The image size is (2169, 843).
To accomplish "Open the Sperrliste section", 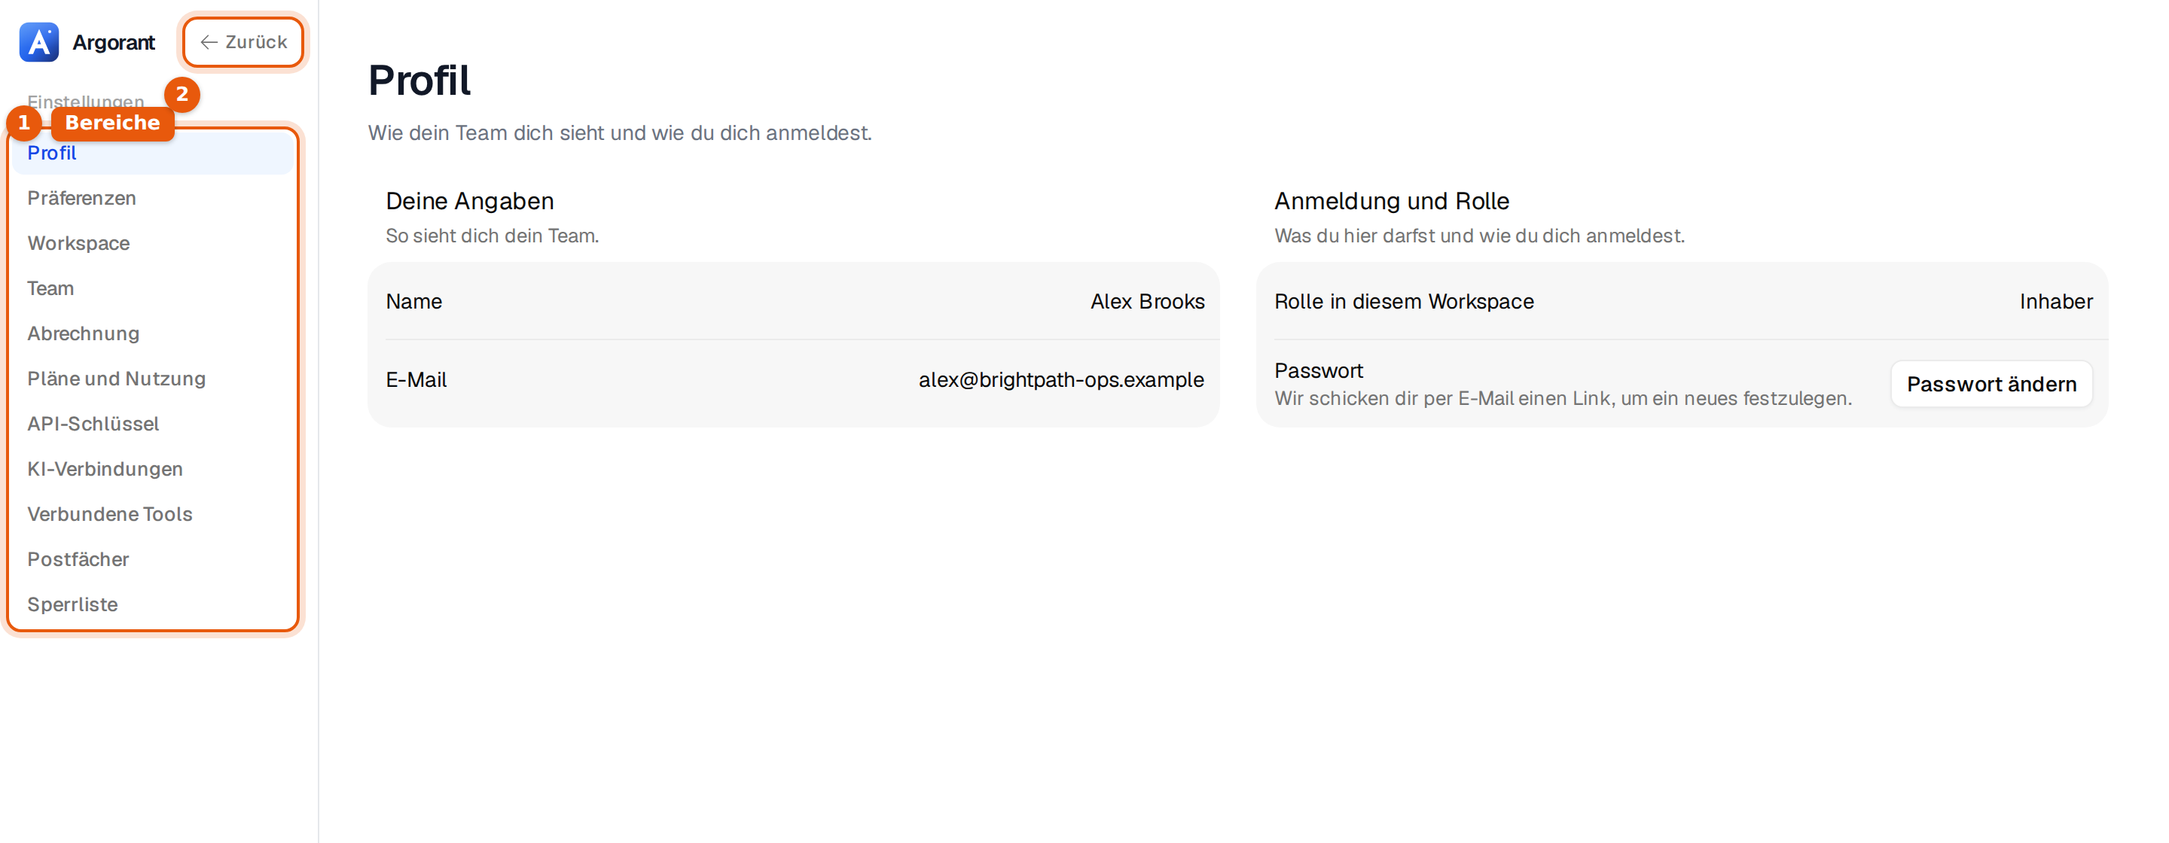I will (152, 605).
